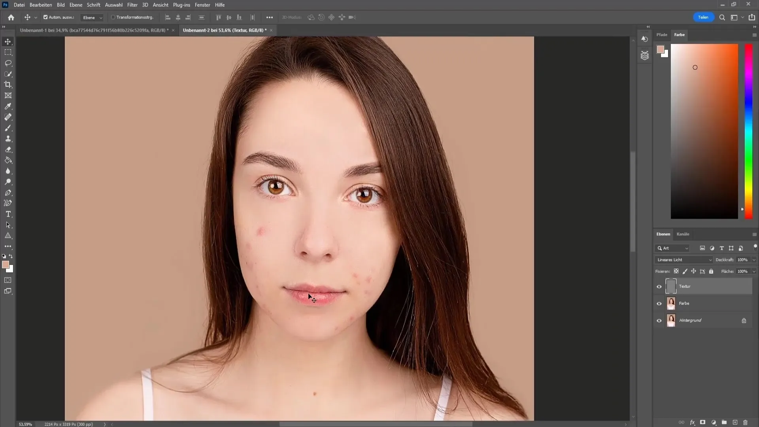
Task: Open the search magnifier icon
Action: tap(722, 17)
